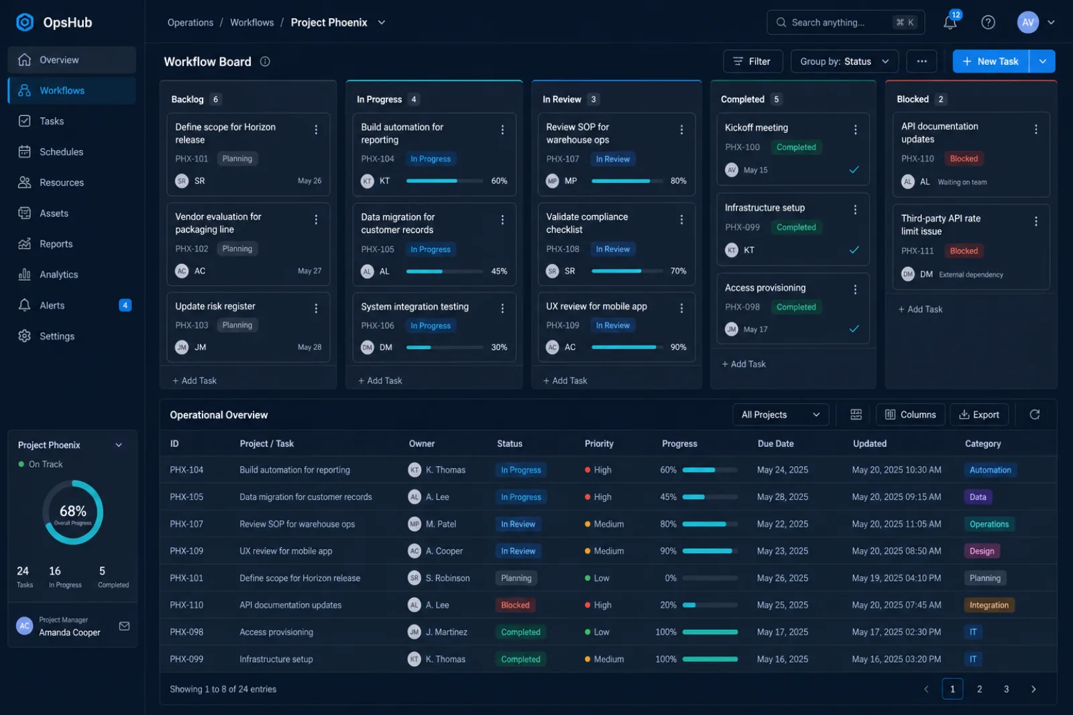This screenshot has height=715, width=1073.
Task: Click the Integration category tag for PHX-110
Action: pyautogui.click(x=989, y=605)
